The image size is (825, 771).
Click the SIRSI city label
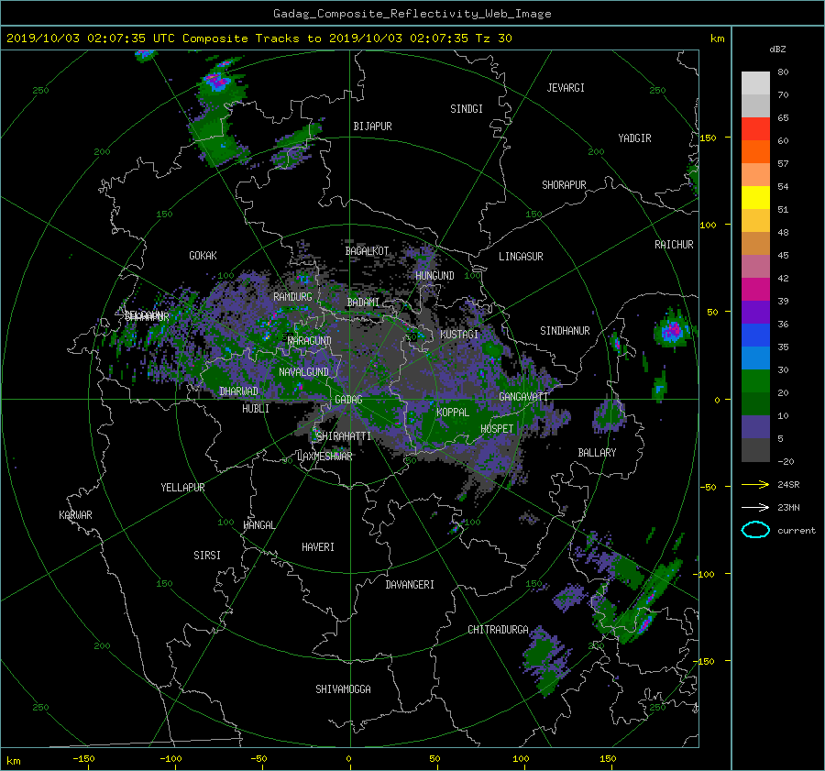(x=207, y=556)
